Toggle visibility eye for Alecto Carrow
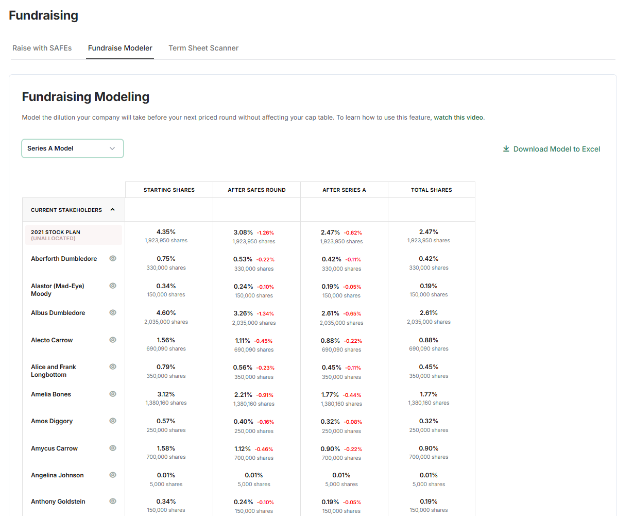The width and height of the screenshot is (617, 516). (113, 340)
